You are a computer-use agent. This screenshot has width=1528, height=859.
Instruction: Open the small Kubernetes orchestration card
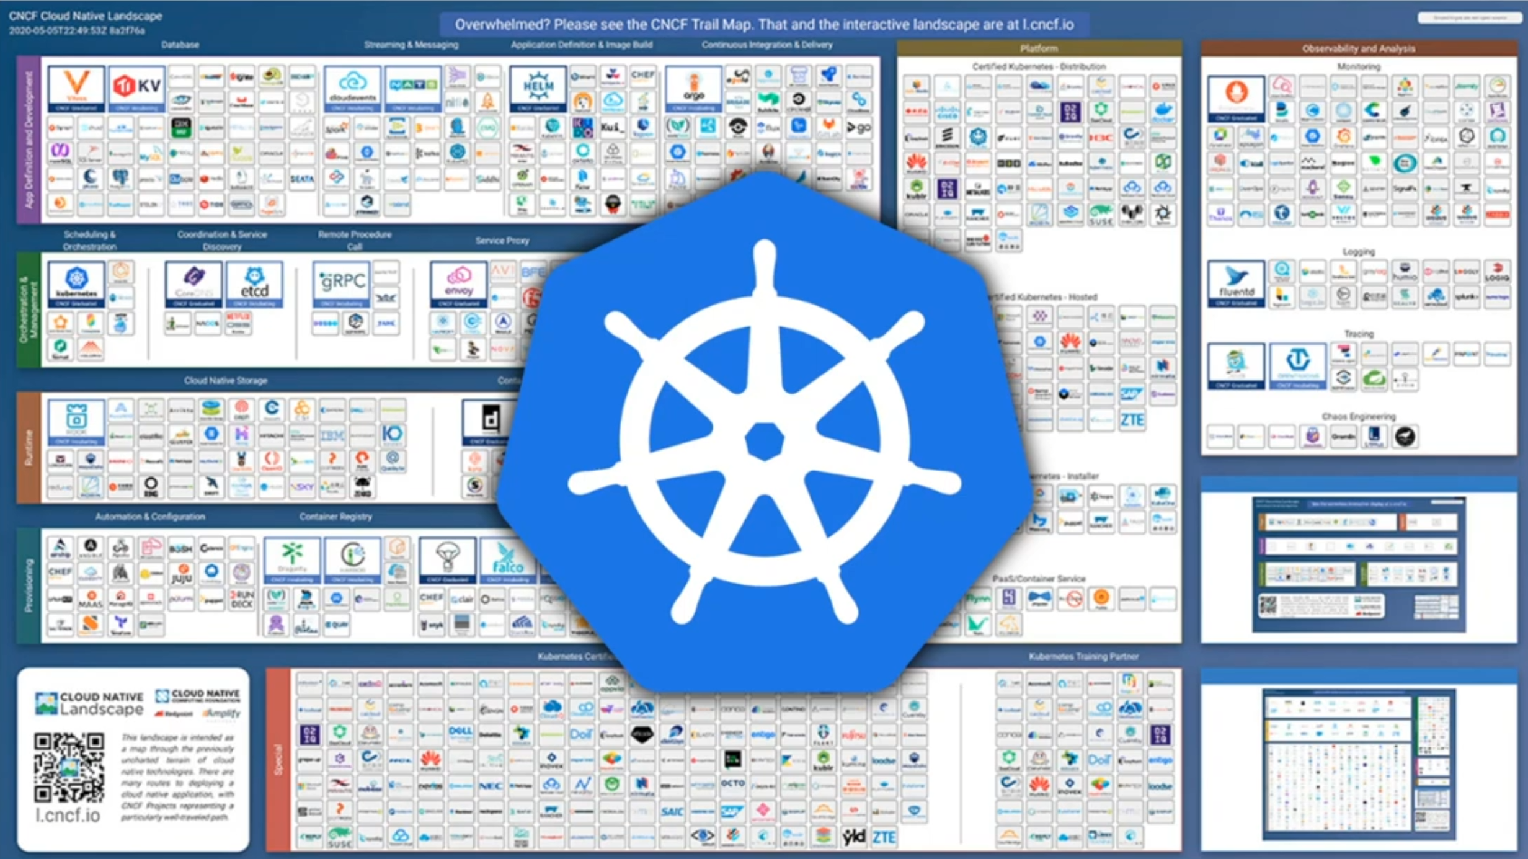point(76,284)
